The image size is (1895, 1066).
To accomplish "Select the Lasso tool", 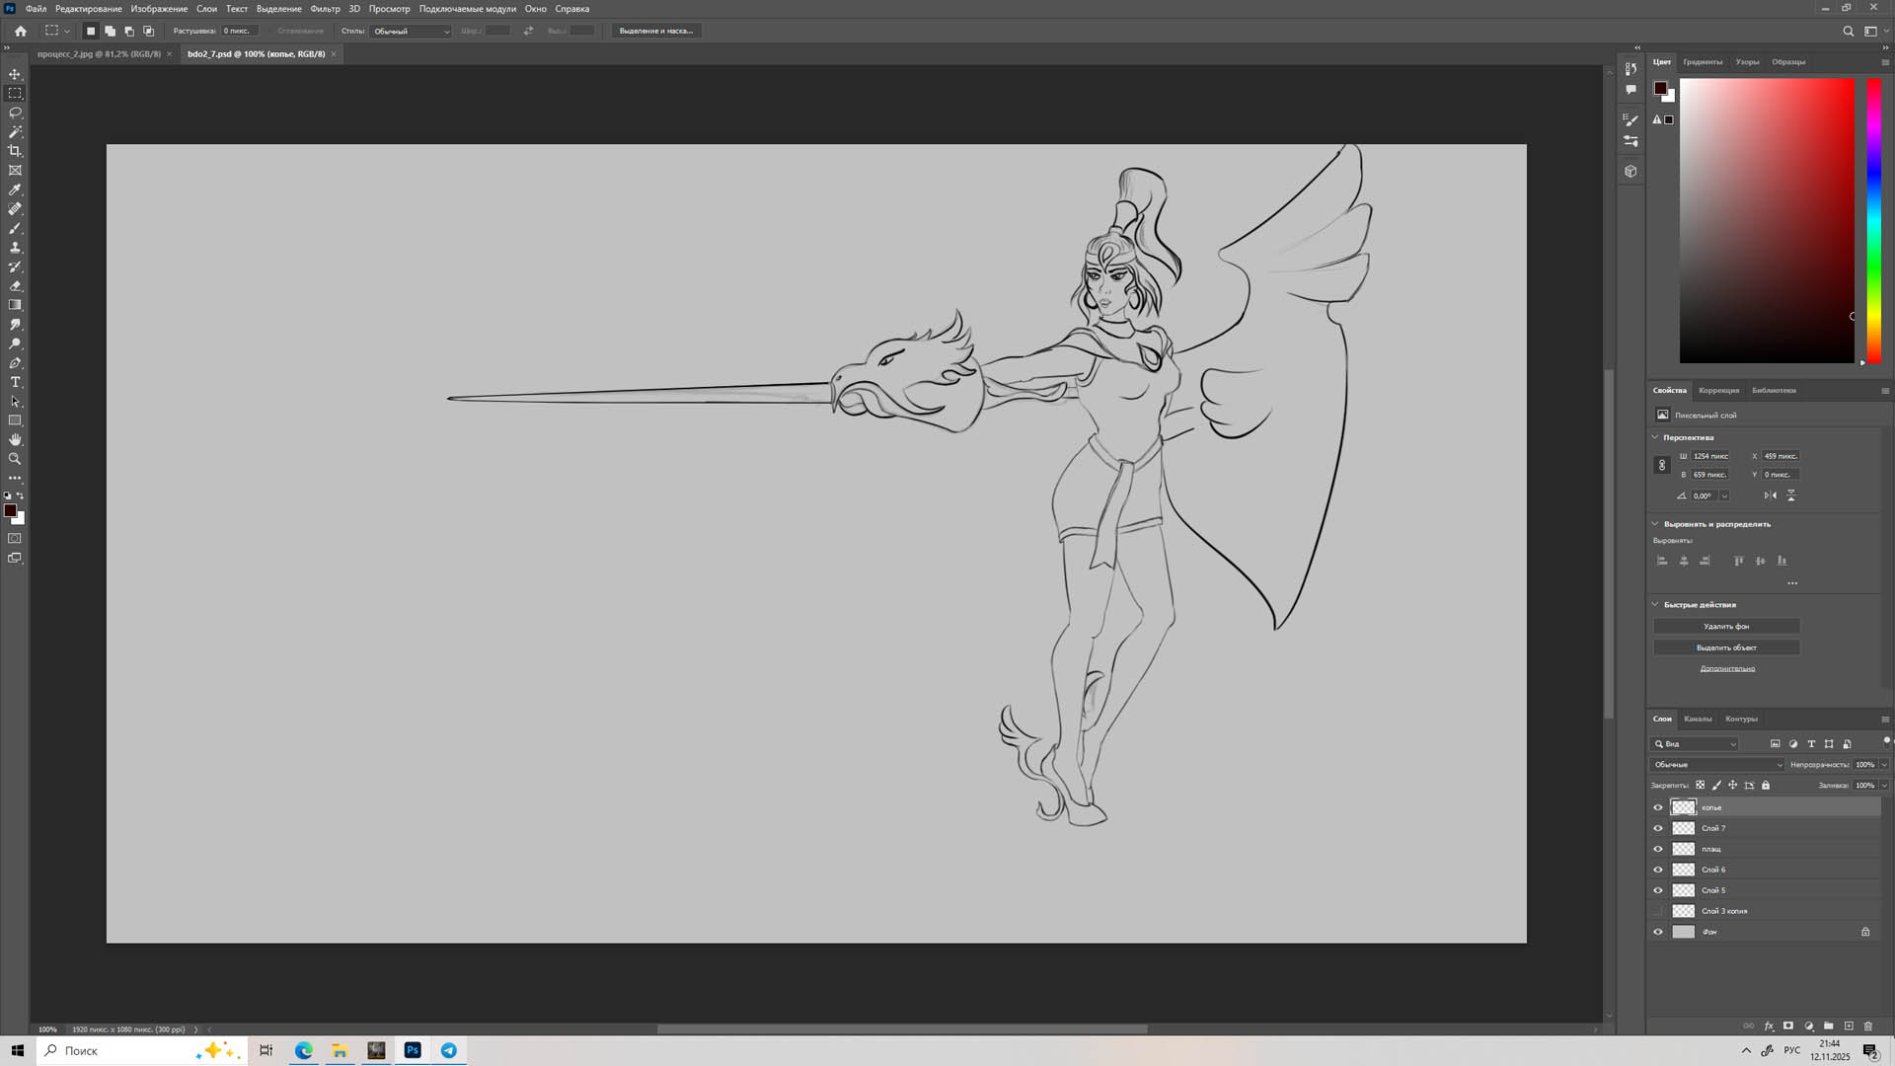I will click(15, 113).
